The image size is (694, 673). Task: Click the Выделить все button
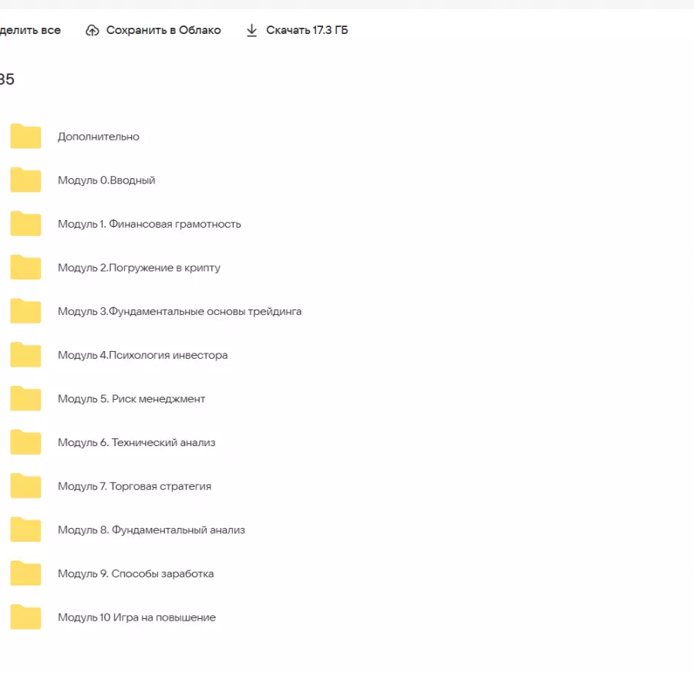(x=31, y=31)
